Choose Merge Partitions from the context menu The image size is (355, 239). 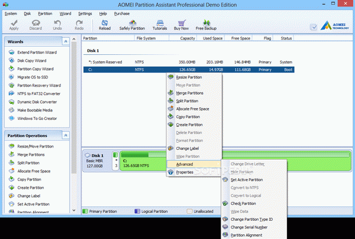194,93
